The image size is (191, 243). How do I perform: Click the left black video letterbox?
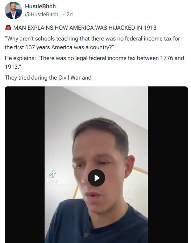pos(25,165)
